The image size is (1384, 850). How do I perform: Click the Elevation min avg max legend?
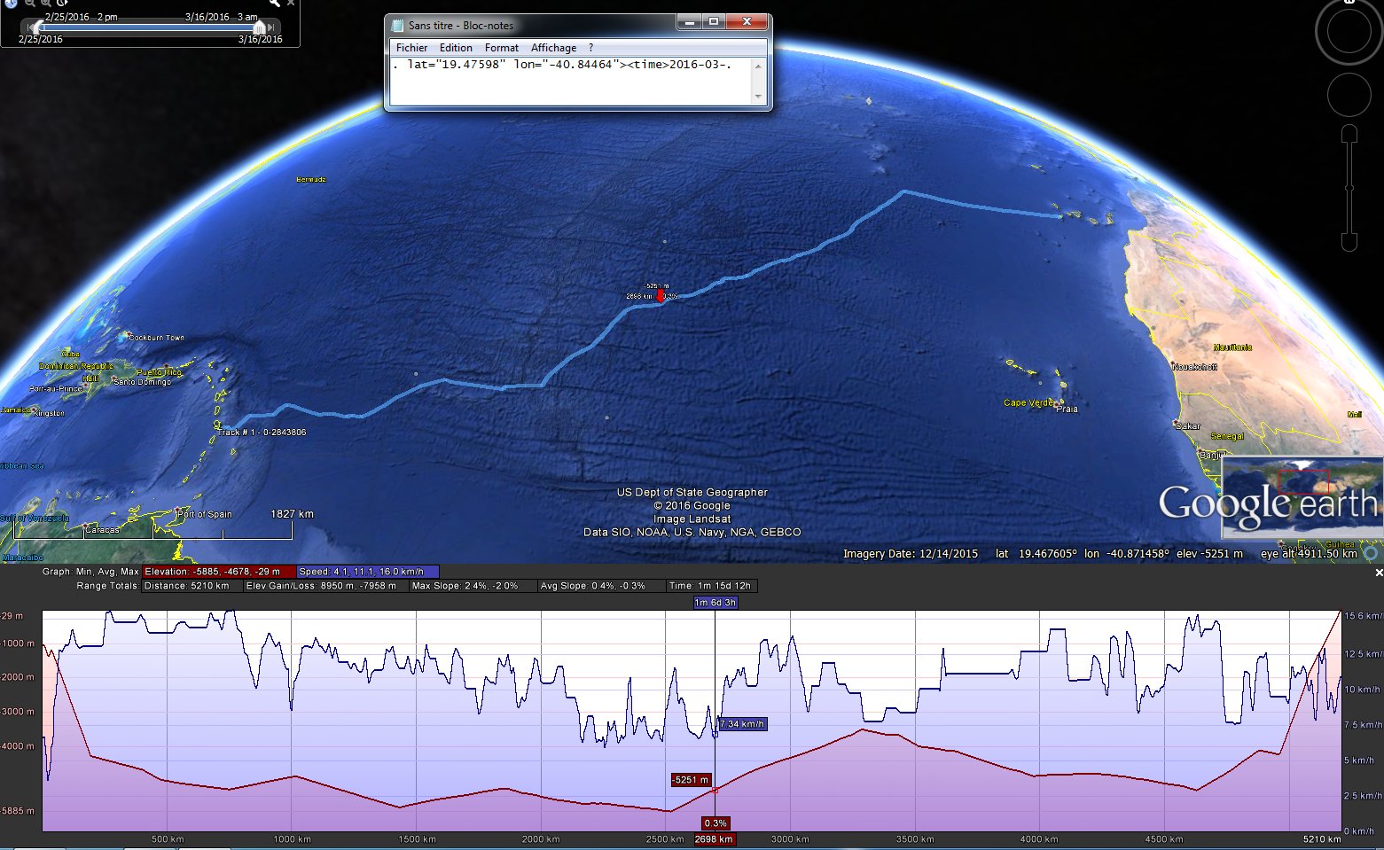219,572
